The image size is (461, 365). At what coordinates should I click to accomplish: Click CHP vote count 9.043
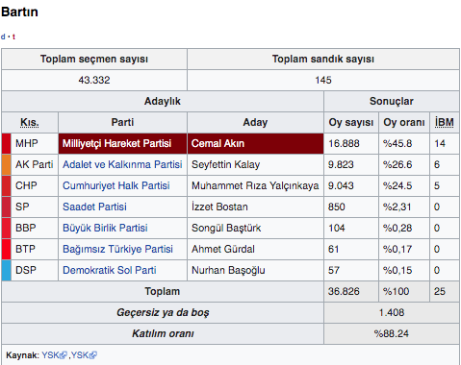[x=341, y=185]
